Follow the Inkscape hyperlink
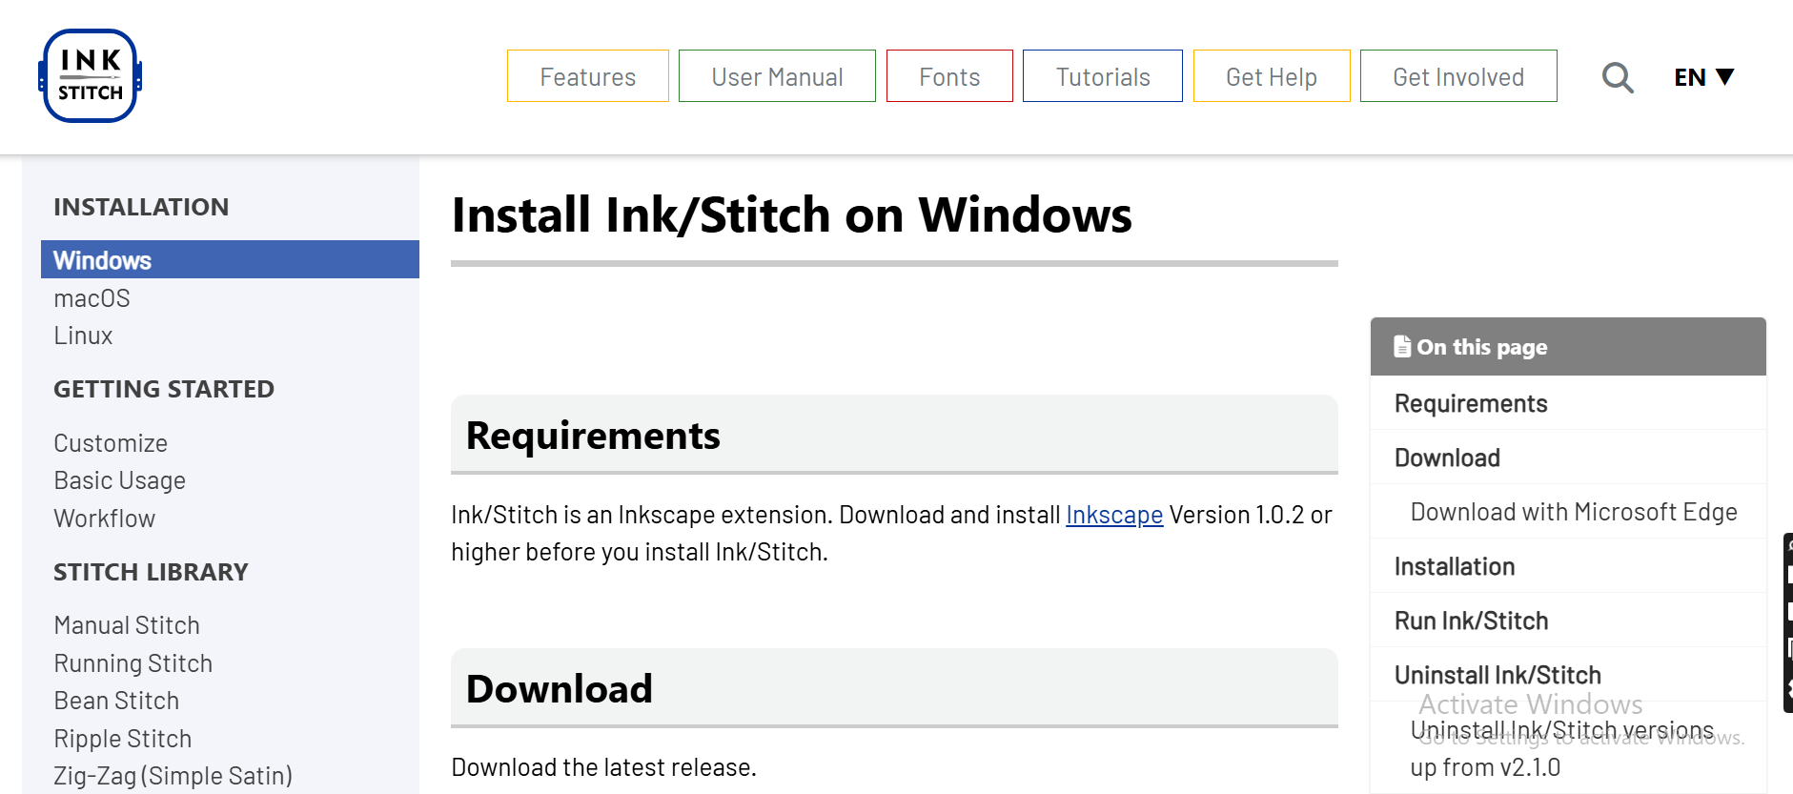The height and width of the screenshot is (794, 1793). [x=1114, y=515]
